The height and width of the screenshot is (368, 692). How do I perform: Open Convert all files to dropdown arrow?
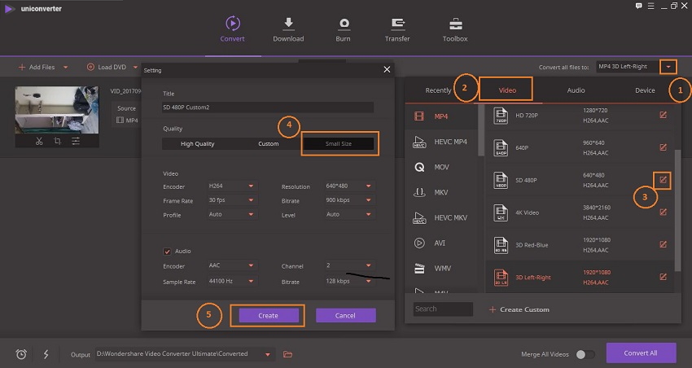(x=668, y=67)
